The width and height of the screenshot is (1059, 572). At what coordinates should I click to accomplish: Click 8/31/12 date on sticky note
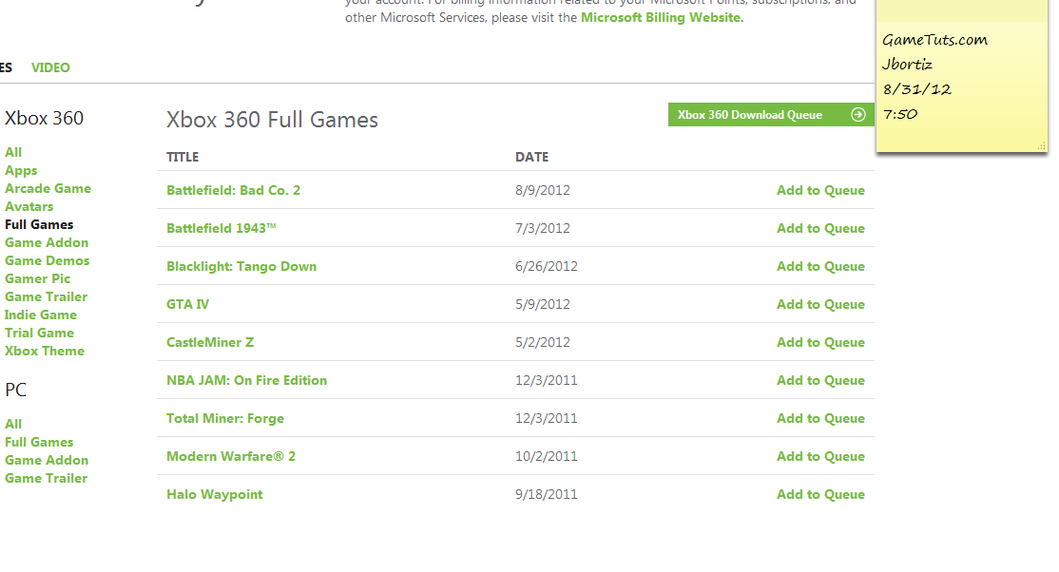(x=917, y=89)
